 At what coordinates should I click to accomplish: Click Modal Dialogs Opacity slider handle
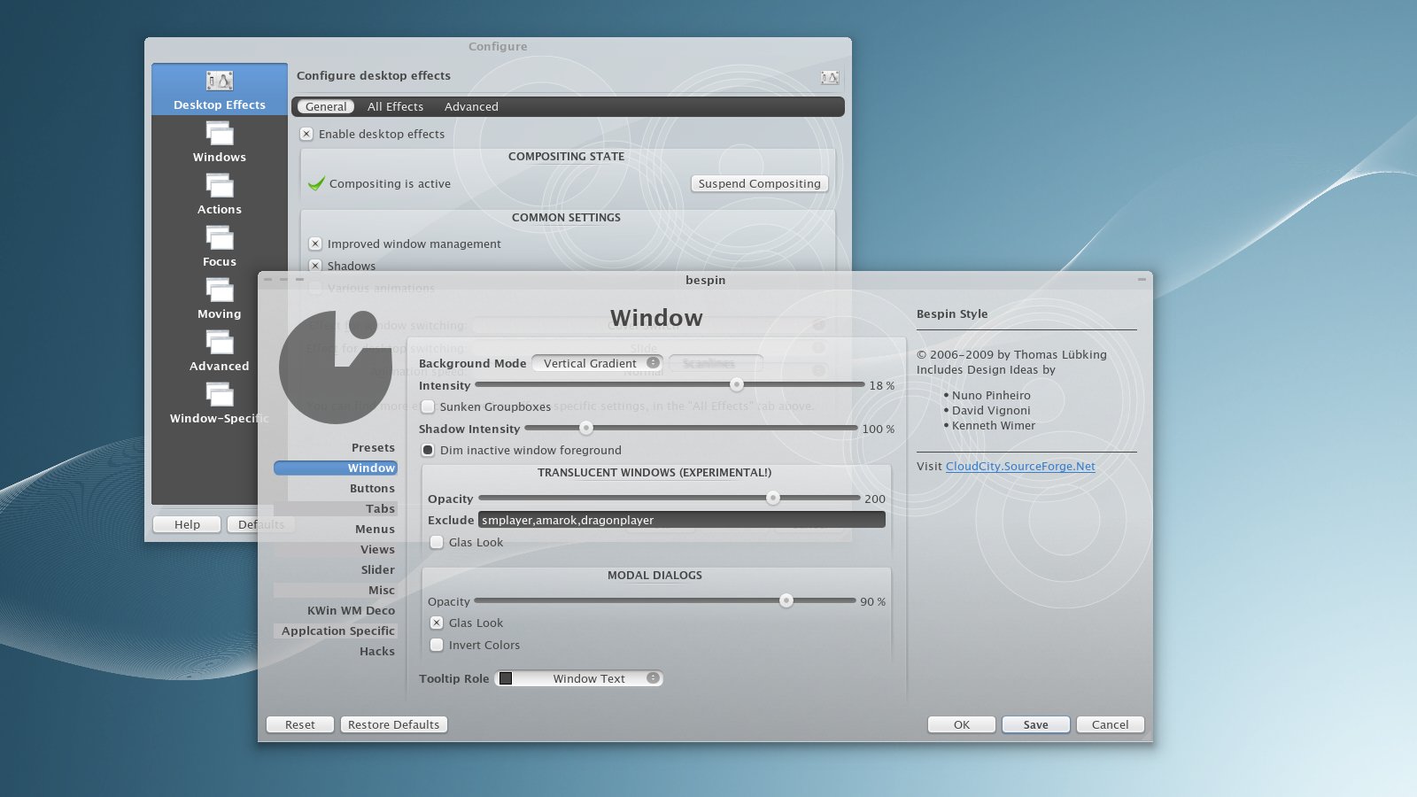click(786, 600)
